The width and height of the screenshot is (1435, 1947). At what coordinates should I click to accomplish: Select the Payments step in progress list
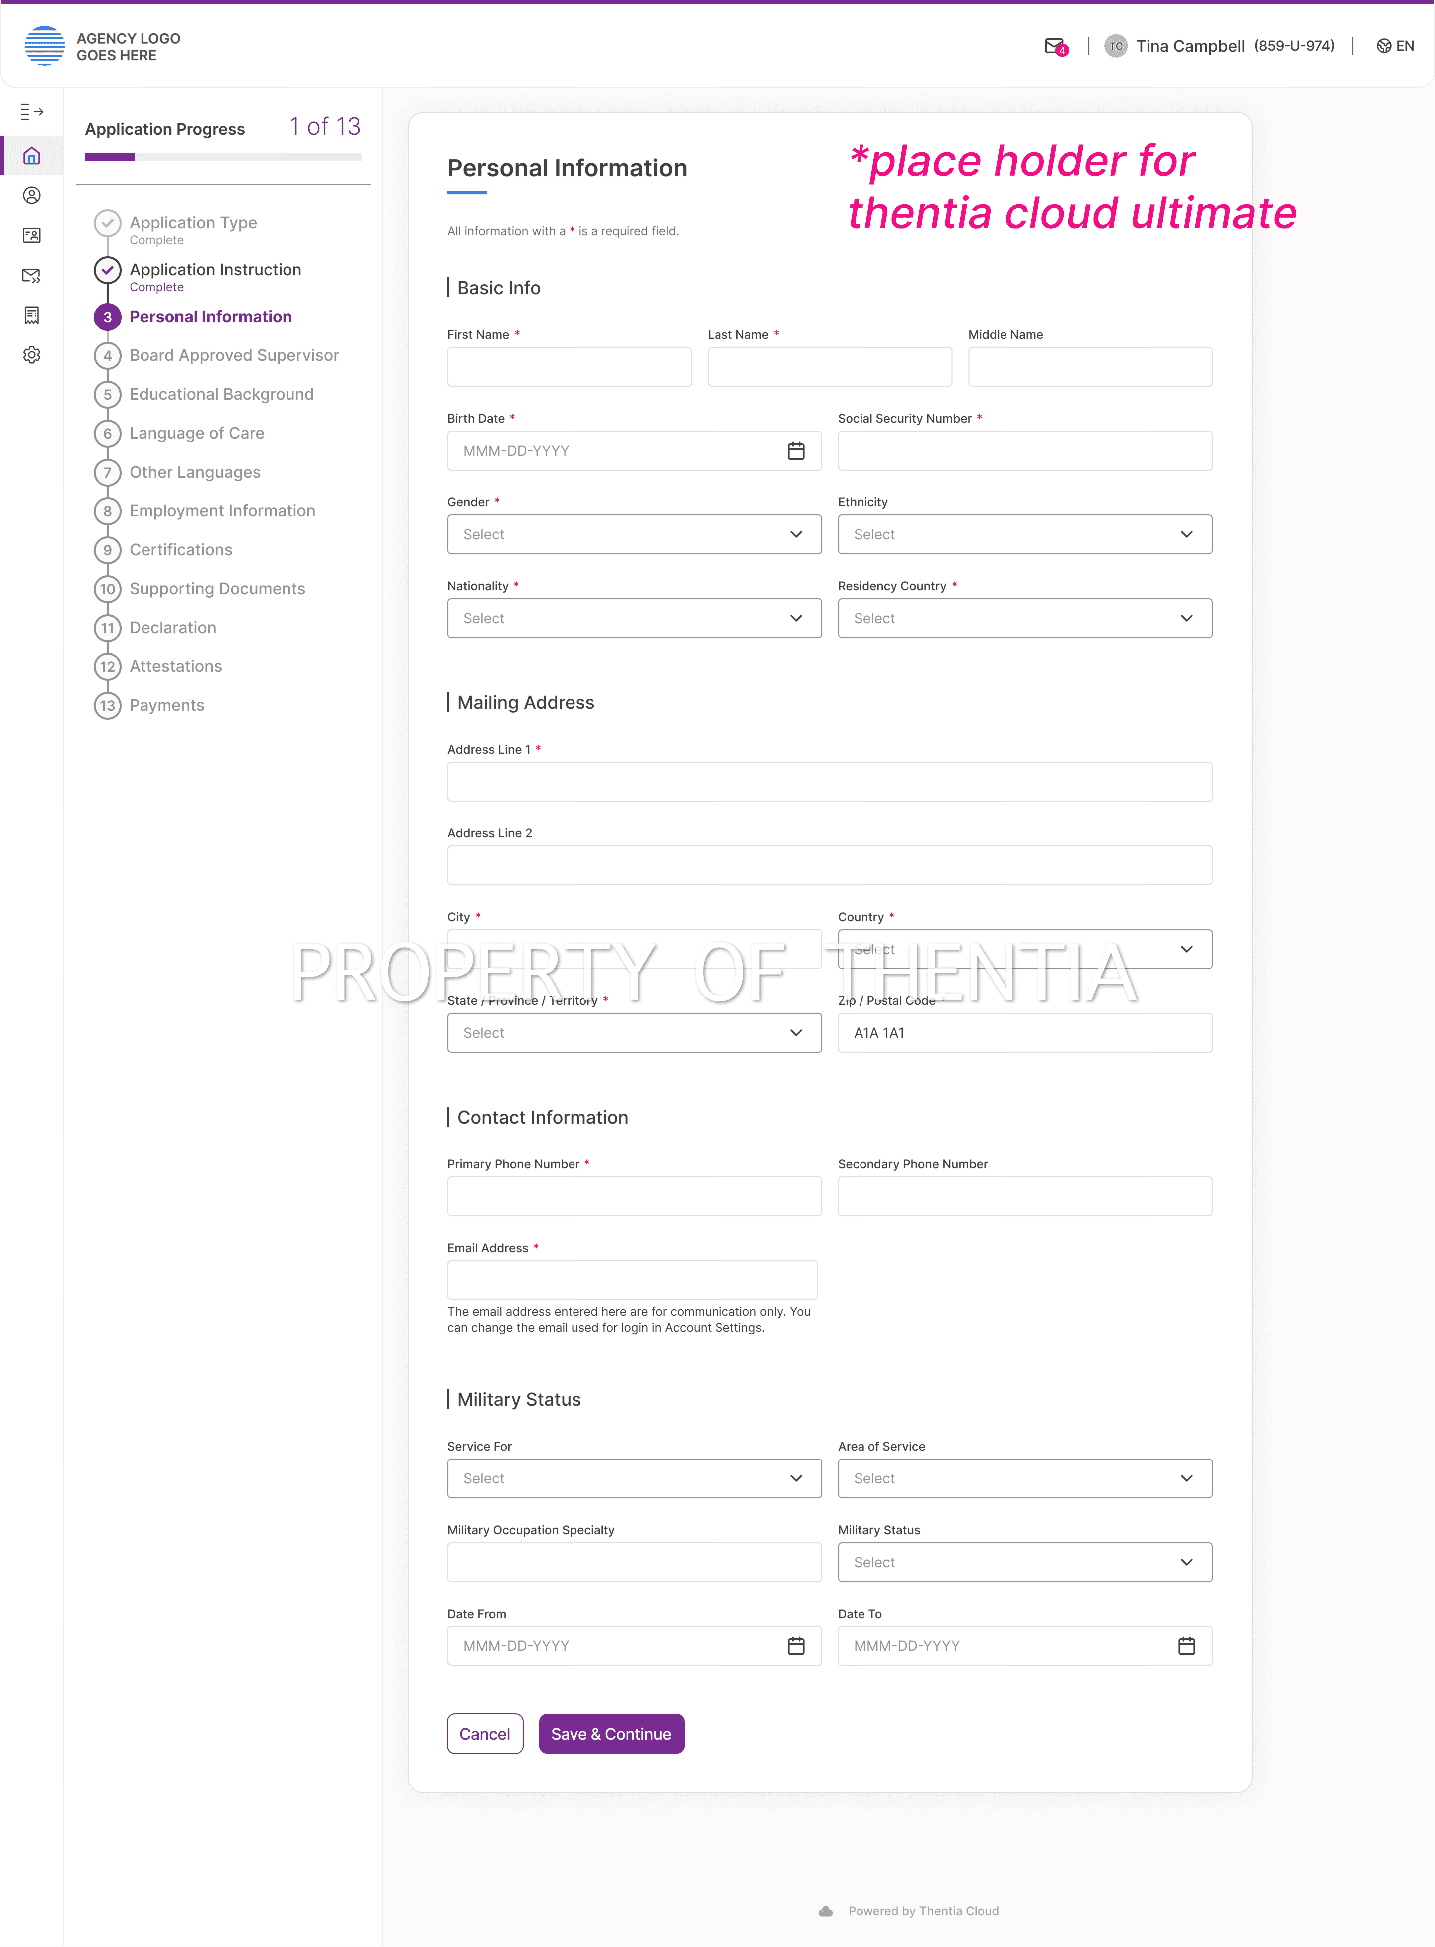[167, 705]
